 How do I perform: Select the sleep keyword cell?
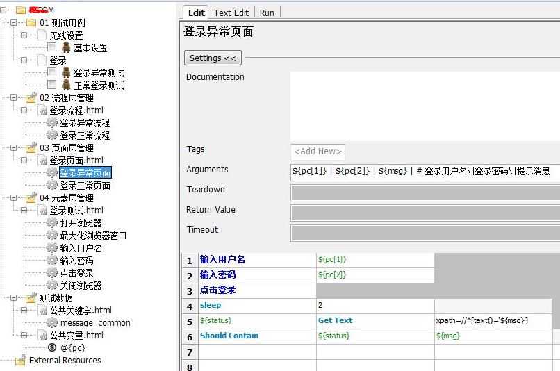(x=257, y=306)
